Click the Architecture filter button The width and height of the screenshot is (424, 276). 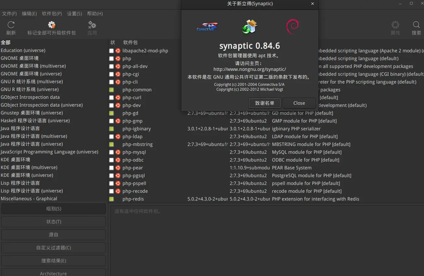(x=54, y=272)
